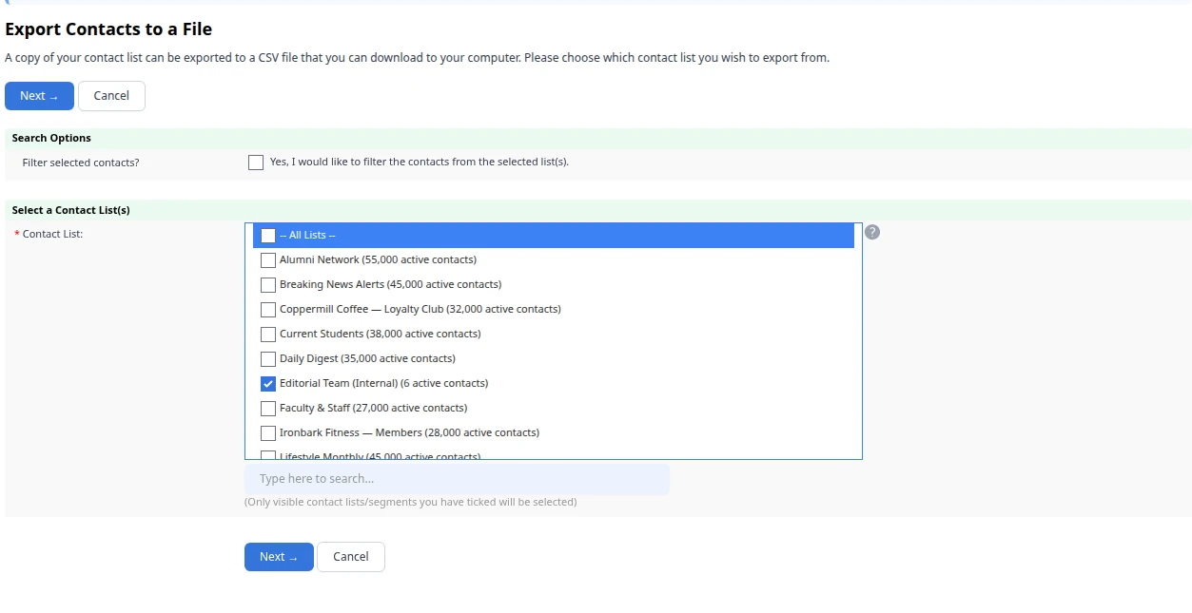Click the top Next button
1192x613 pixels.
39,96
